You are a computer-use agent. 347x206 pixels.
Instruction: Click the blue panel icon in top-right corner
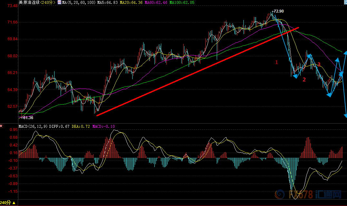pyautogui.click(x=344, y=2)
